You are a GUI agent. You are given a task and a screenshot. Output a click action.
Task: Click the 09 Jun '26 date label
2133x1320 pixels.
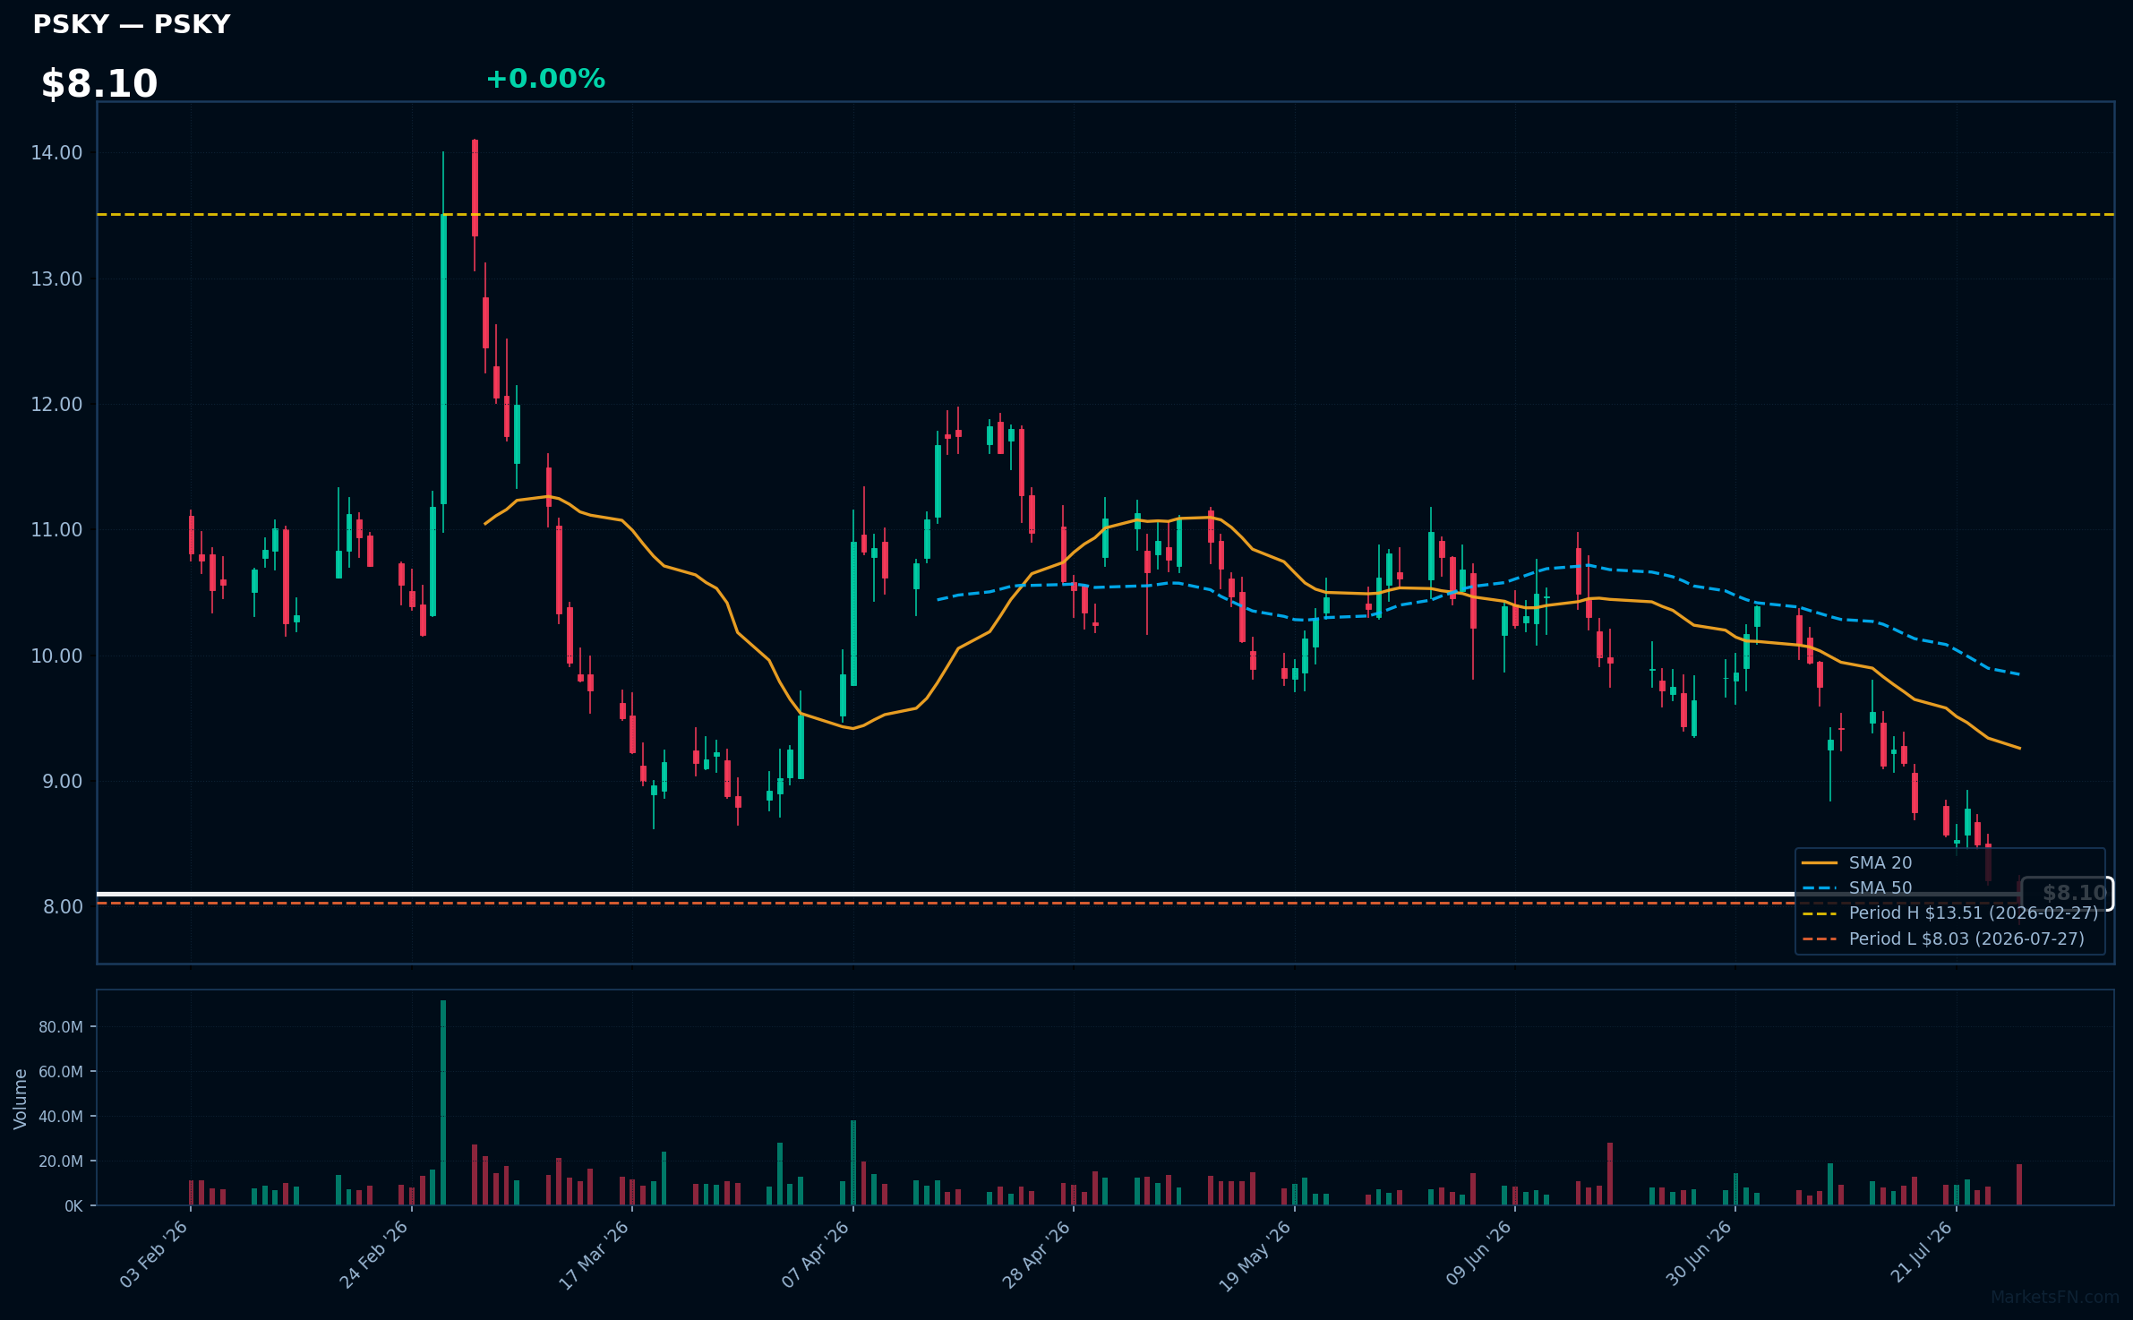[x=1479, y=1254]
